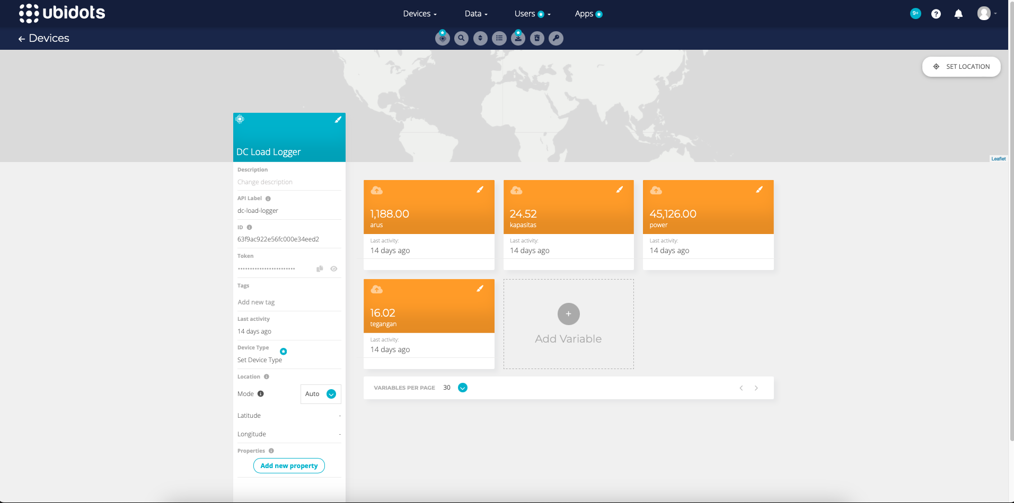Click the 16.02 tegangan value
The width and height of the screenshot is (1014, 503).
click(x=383, y=313)
